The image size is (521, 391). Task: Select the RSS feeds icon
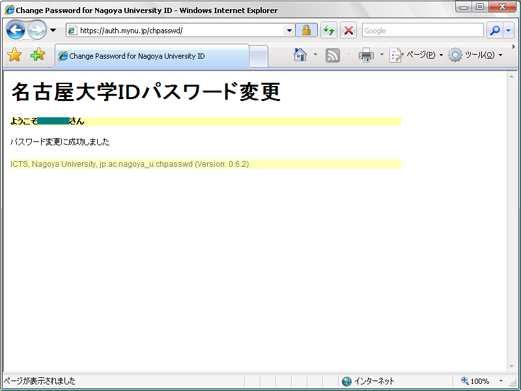(332, 55)
